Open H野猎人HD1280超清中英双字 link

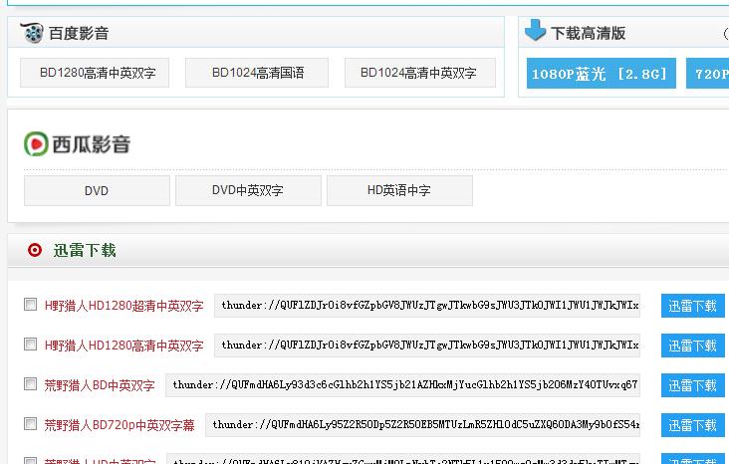(x=124, y=306)
